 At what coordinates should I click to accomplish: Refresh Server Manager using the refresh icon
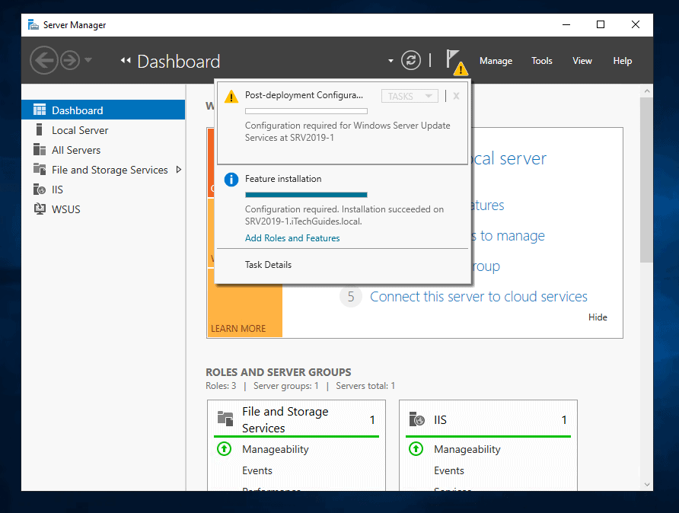pos(411,59)
